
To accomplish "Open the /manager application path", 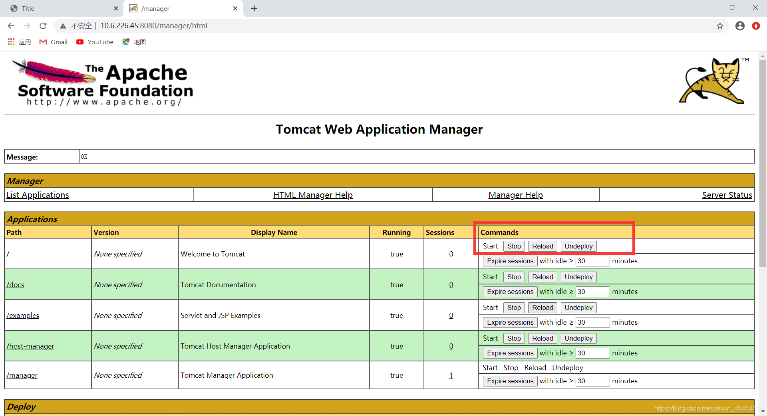I will coord(22,375).
